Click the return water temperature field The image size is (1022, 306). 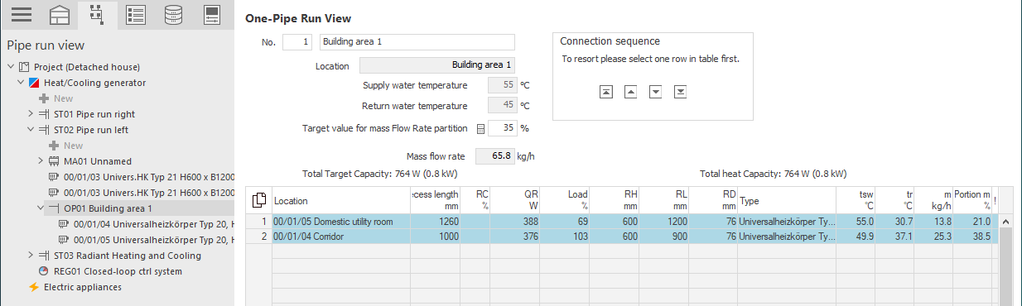502,106
